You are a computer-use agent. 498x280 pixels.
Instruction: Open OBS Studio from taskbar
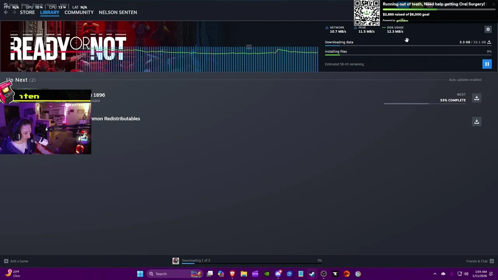[324, 274]
